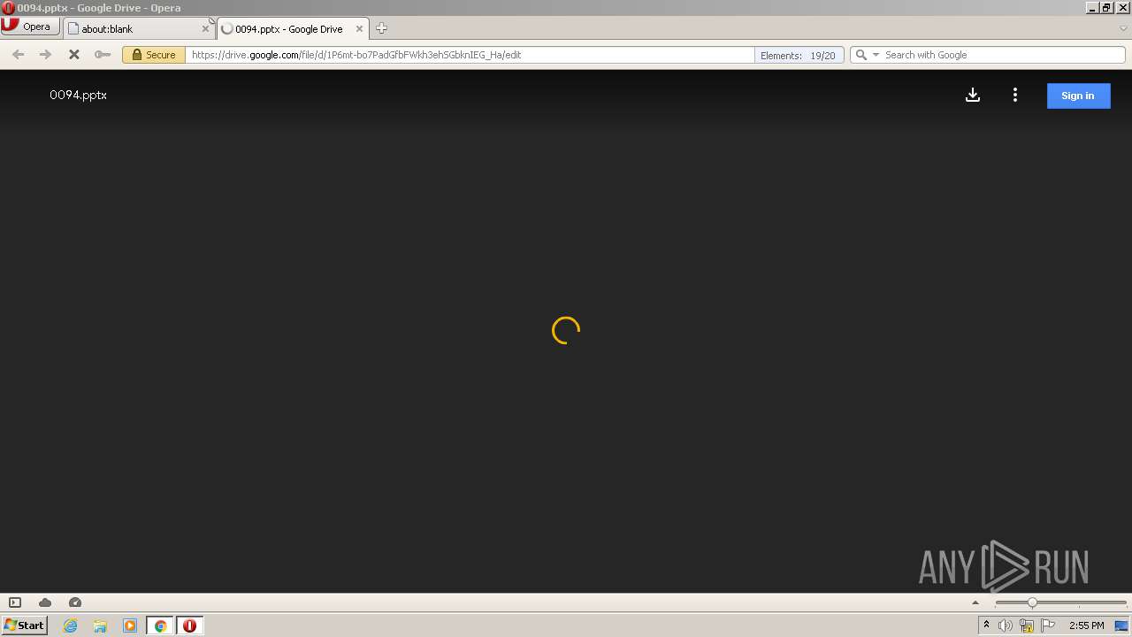Open the Opera main menu

(x=29, y=27)
